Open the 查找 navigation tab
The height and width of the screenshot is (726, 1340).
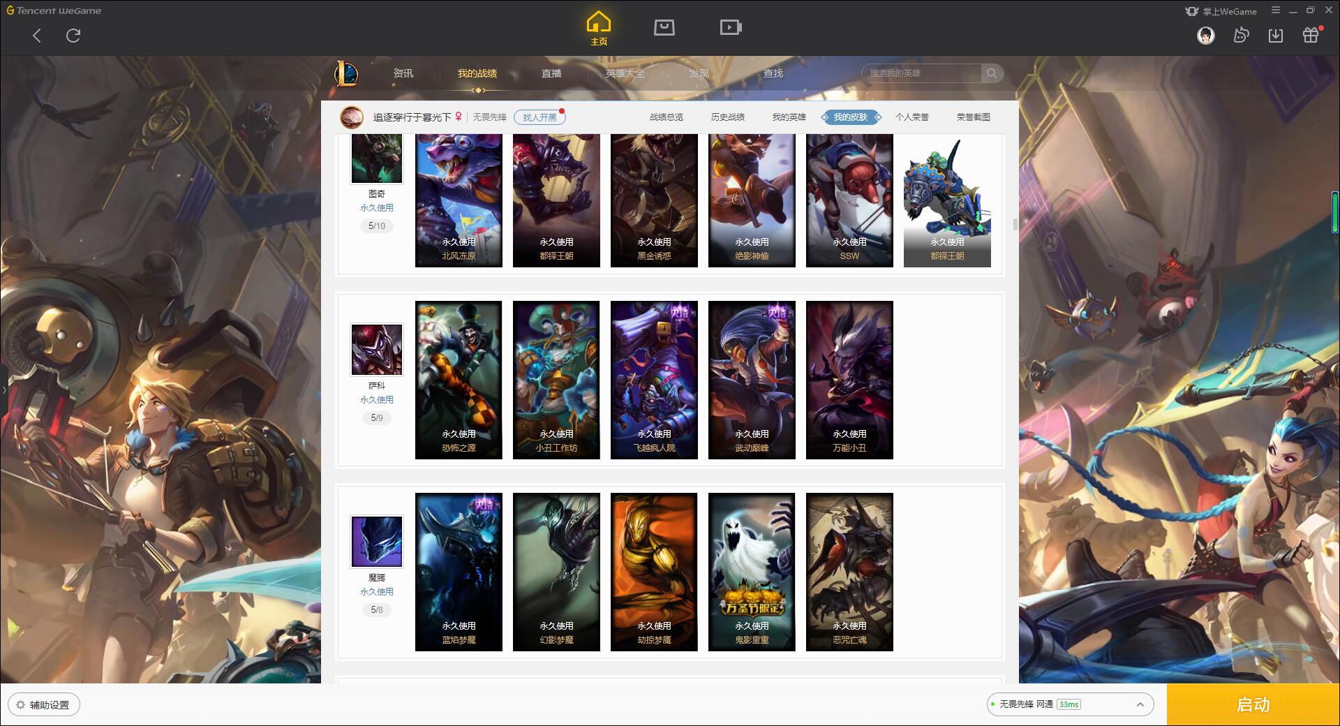point(773,73)
